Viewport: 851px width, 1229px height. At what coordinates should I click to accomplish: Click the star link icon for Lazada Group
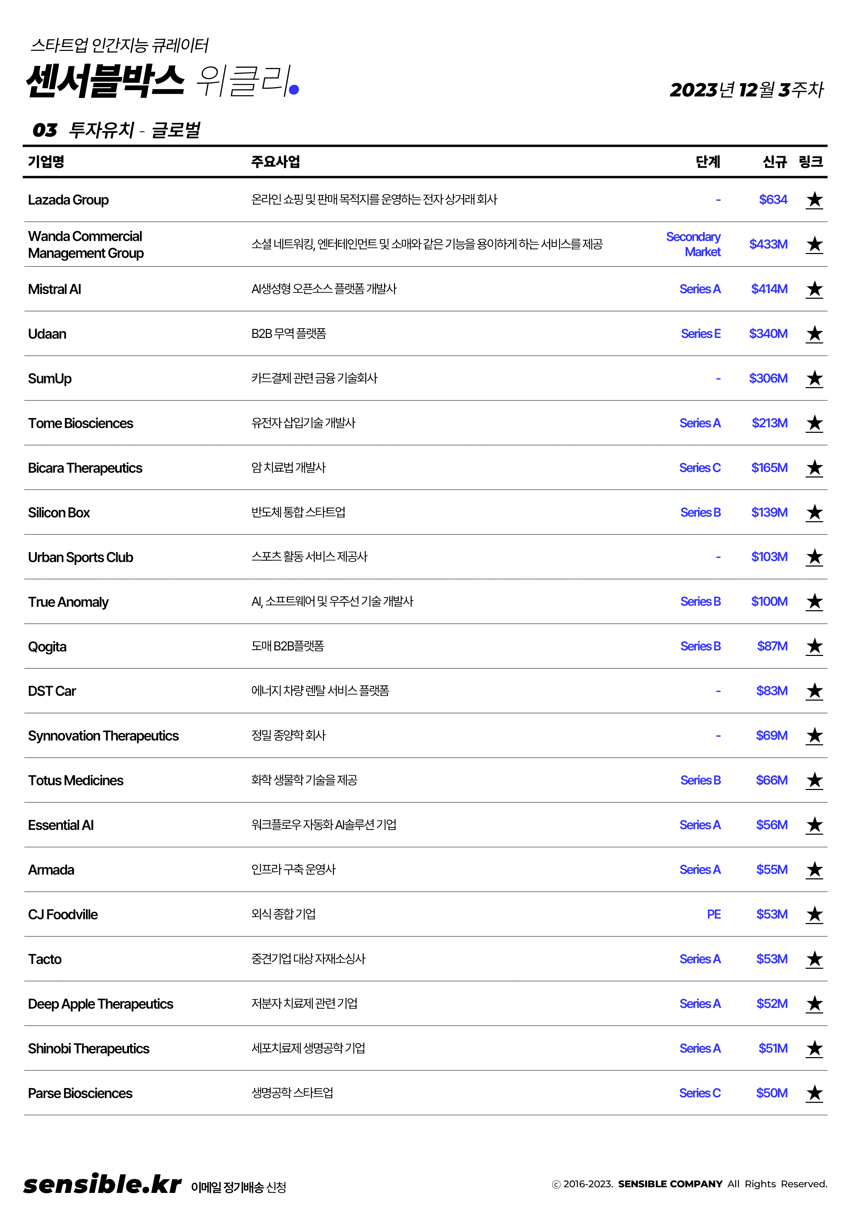click(814, 200)
